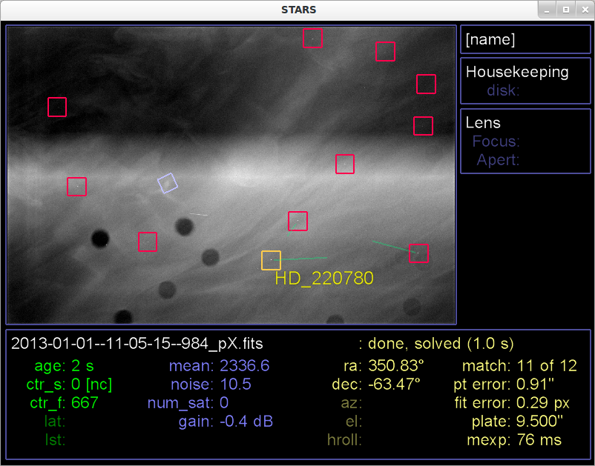Maximize the STARS window
Viewport: 595px width, 466px height.
565,10
